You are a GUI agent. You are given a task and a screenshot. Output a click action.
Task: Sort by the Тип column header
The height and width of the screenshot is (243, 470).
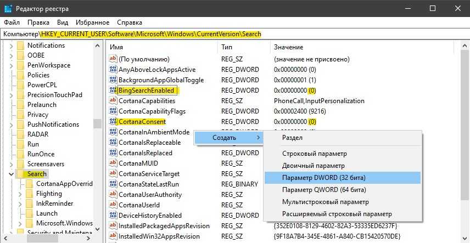tap(227, 48)
